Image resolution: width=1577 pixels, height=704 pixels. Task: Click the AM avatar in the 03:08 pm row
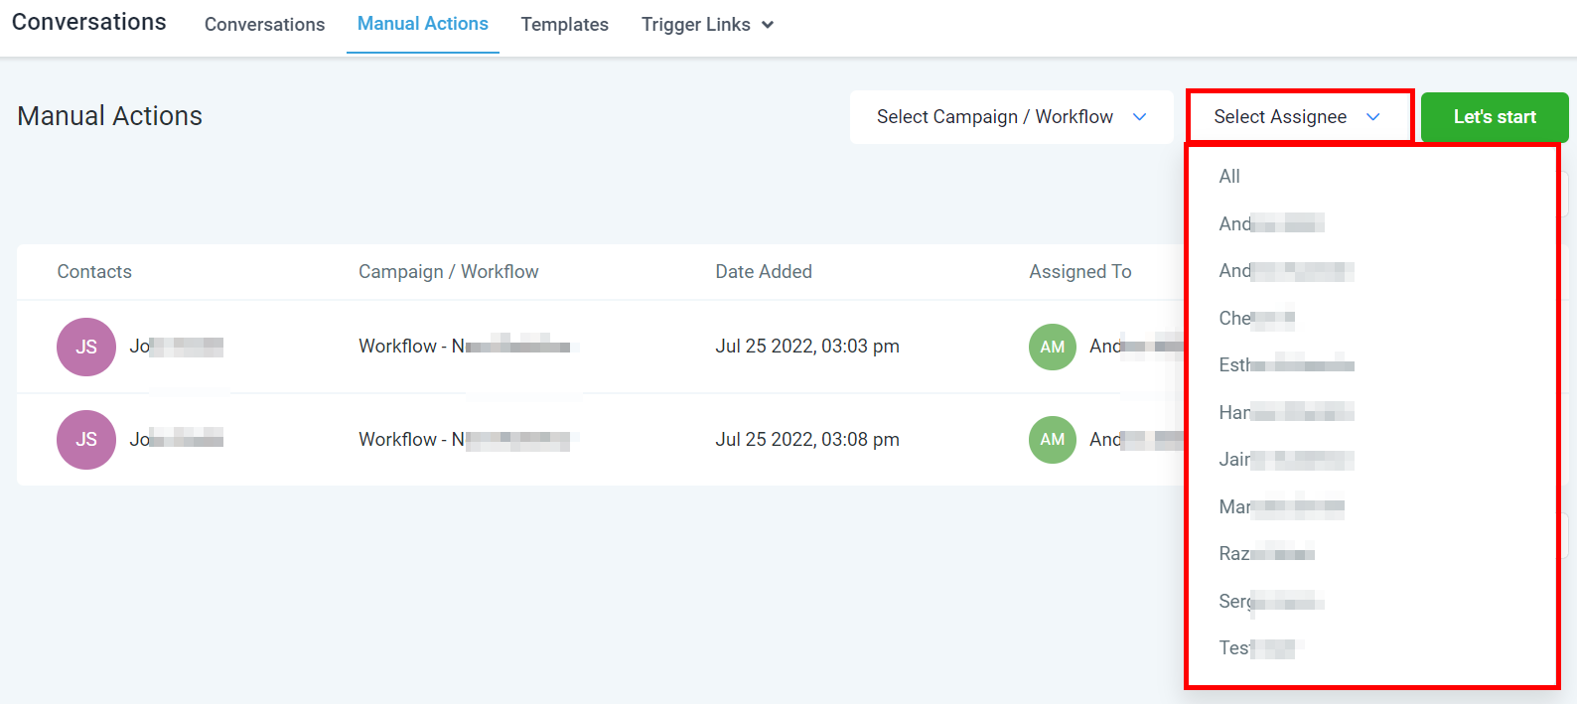coord(1052,440)
